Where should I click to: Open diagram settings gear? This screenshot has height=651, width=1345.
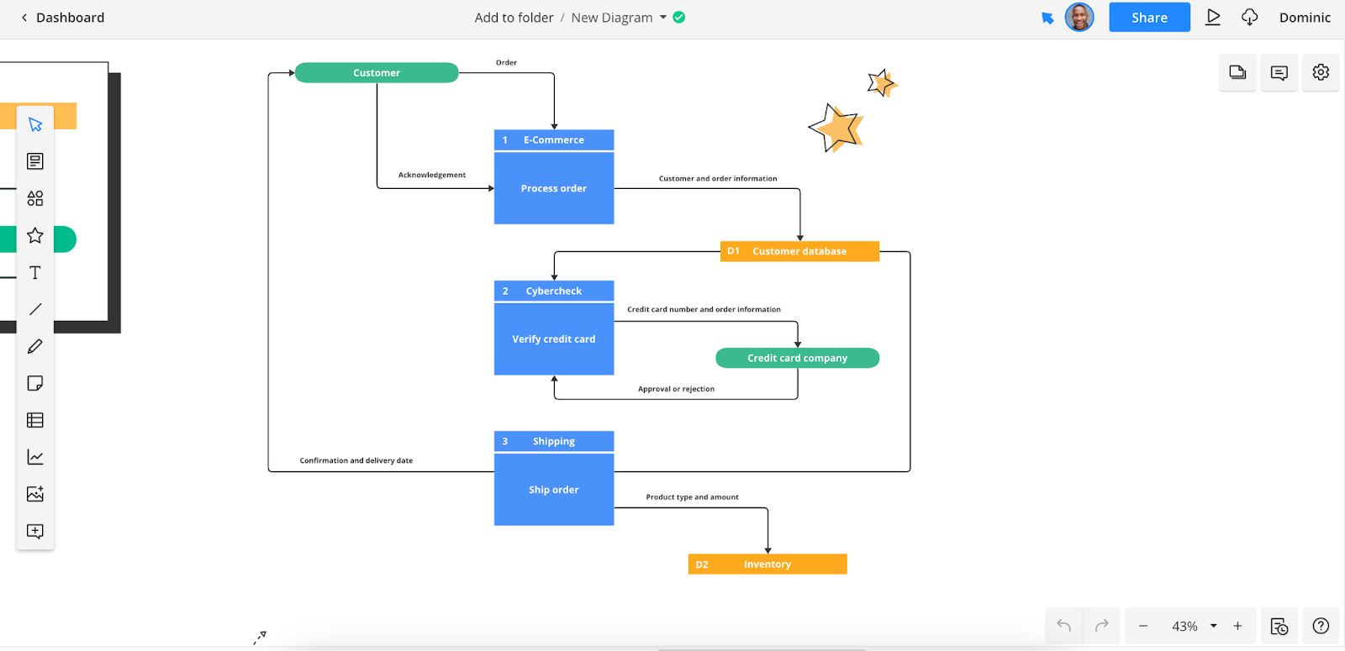click(1321, 73)
